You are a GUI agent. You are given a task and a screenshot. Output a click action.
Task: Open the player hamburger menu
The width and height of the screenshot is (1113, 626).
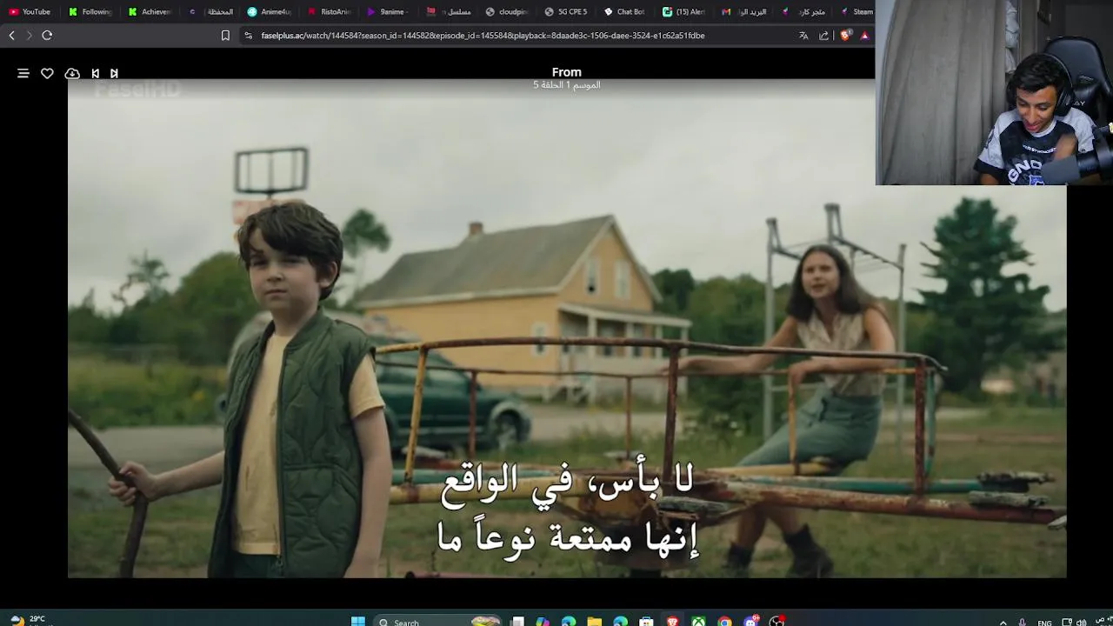coord(23,74)
